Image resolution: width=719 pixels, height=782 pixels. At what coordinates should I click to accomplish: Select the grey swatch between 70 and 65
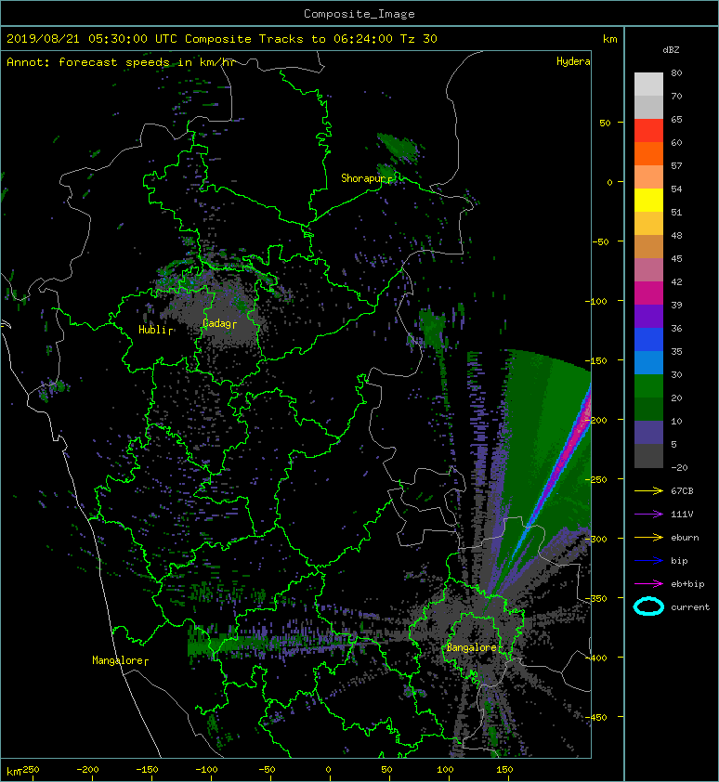[x=648, y=107]
